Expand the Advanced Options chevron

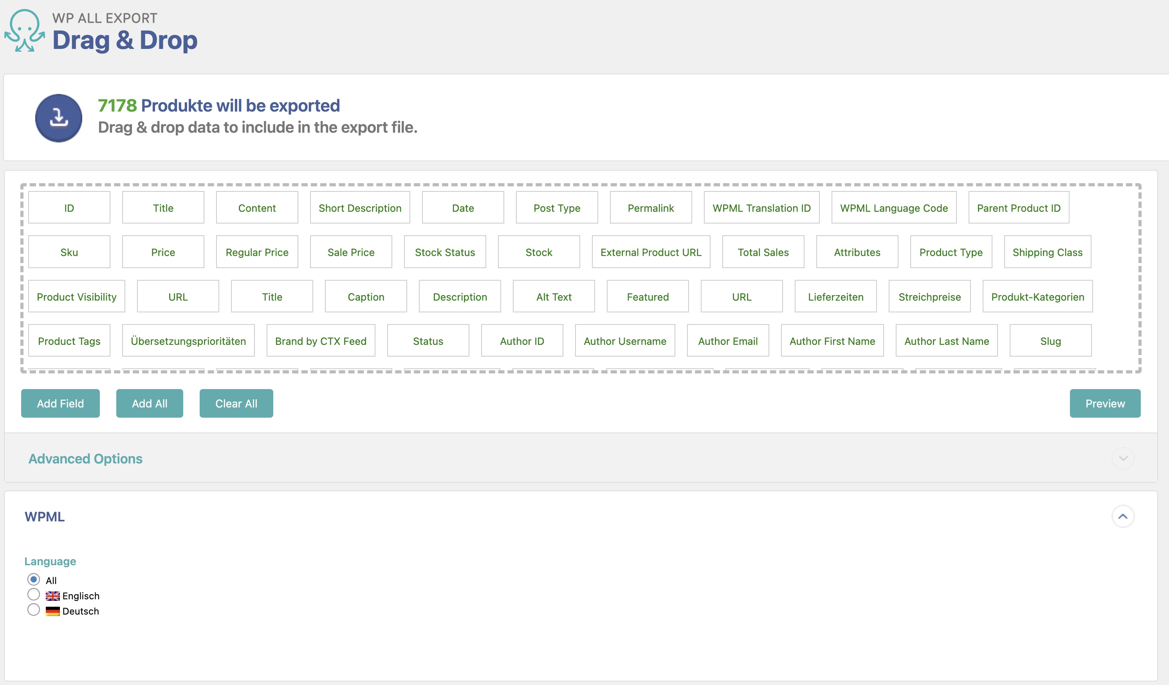tap(1123, 458)
